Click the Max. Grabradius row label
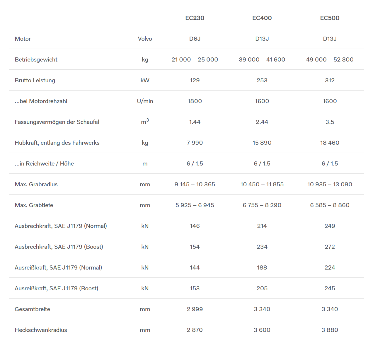 tap(36, 184)
